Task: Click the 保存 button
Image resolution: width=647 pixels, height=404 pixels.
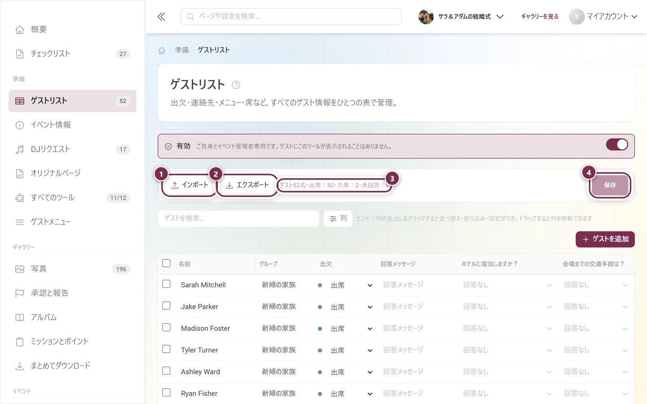Action: click(x=610, y=185)
